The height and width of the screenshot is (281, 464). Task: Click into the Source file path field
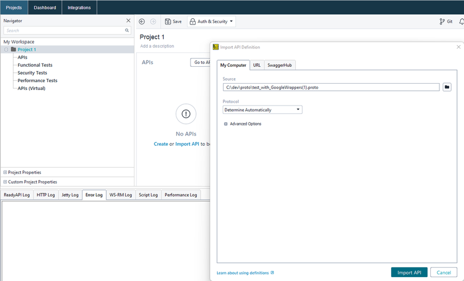pyautogui.click(x=331, y=87)
